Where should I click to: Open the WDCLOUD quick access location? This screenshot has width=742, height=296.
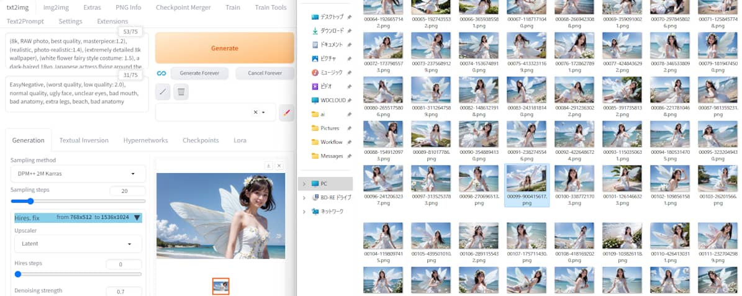332,100
